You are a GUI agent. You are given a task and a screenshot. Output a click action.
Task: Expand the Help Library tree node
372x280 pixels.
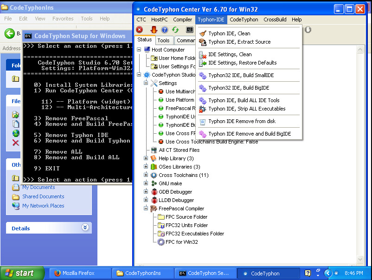[146, 158]
